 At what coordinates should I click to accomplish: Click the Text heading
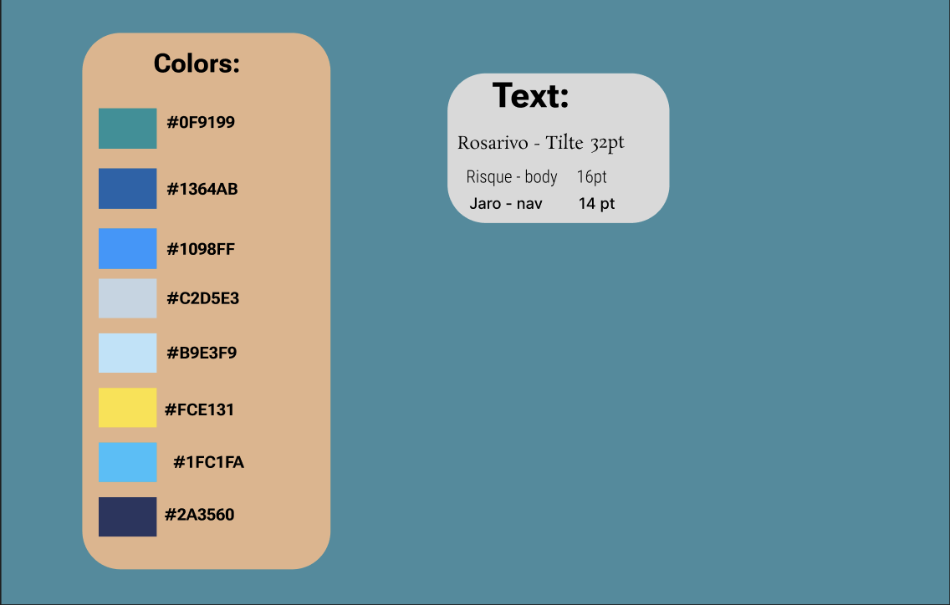[x=530, y=97]
